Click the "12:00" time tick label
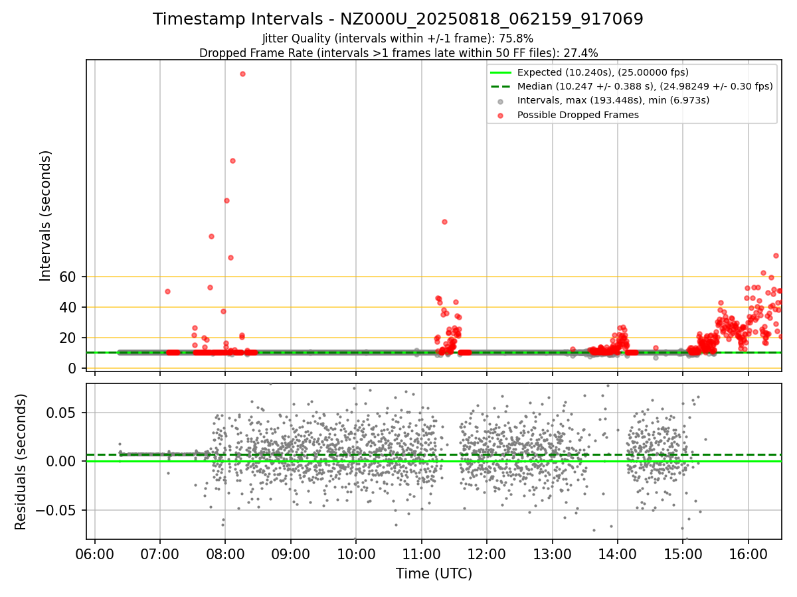Image resolution: width=797 pixels, height=597 pixels. pyautogui.click(x=487, y=555)
